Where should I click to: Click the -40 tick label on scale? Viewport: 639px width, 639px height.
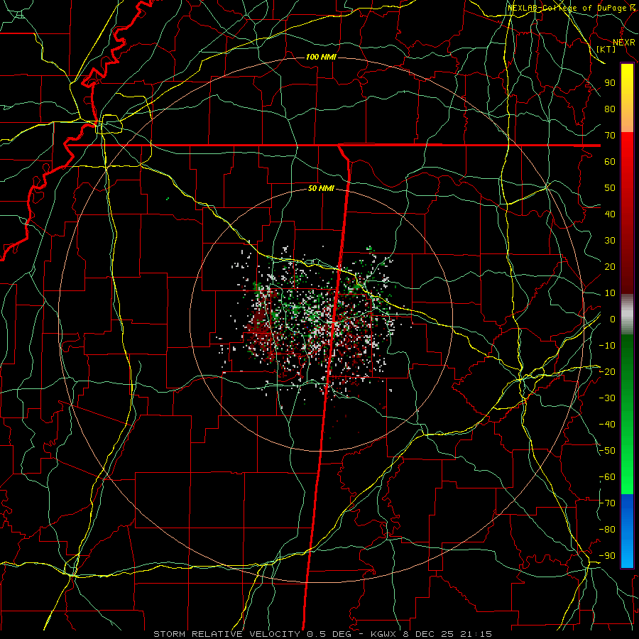pos(607,425)
